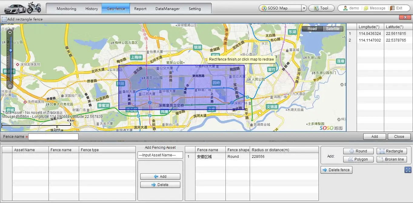This screenshot has width=413, height=203.
Task: Open the Input Asset Name combo box
Action: [x=160, y=155]
